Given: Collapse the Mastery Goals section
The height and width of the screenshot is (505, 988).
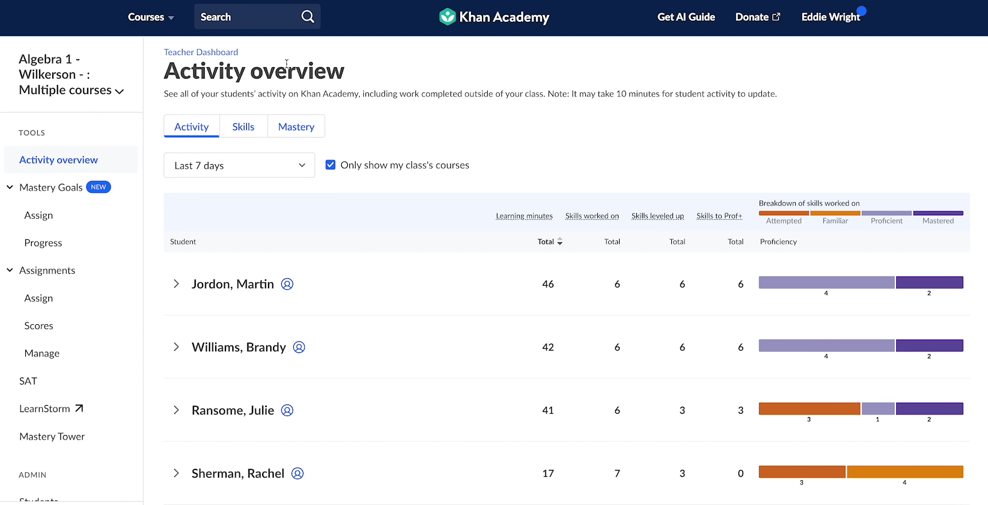Looking at the screenshot, I should (x=10, y=187).
